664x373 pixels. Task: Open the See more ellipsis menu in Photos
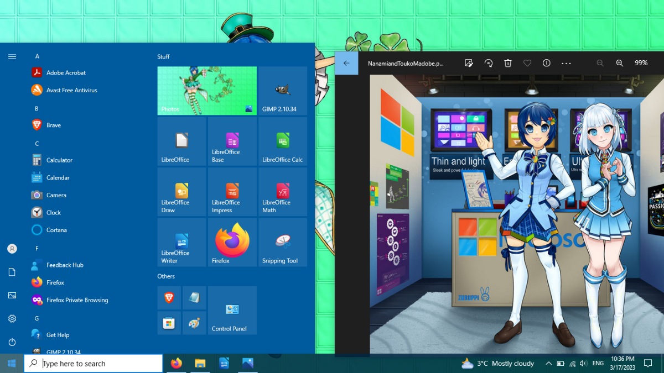(566, 63)
